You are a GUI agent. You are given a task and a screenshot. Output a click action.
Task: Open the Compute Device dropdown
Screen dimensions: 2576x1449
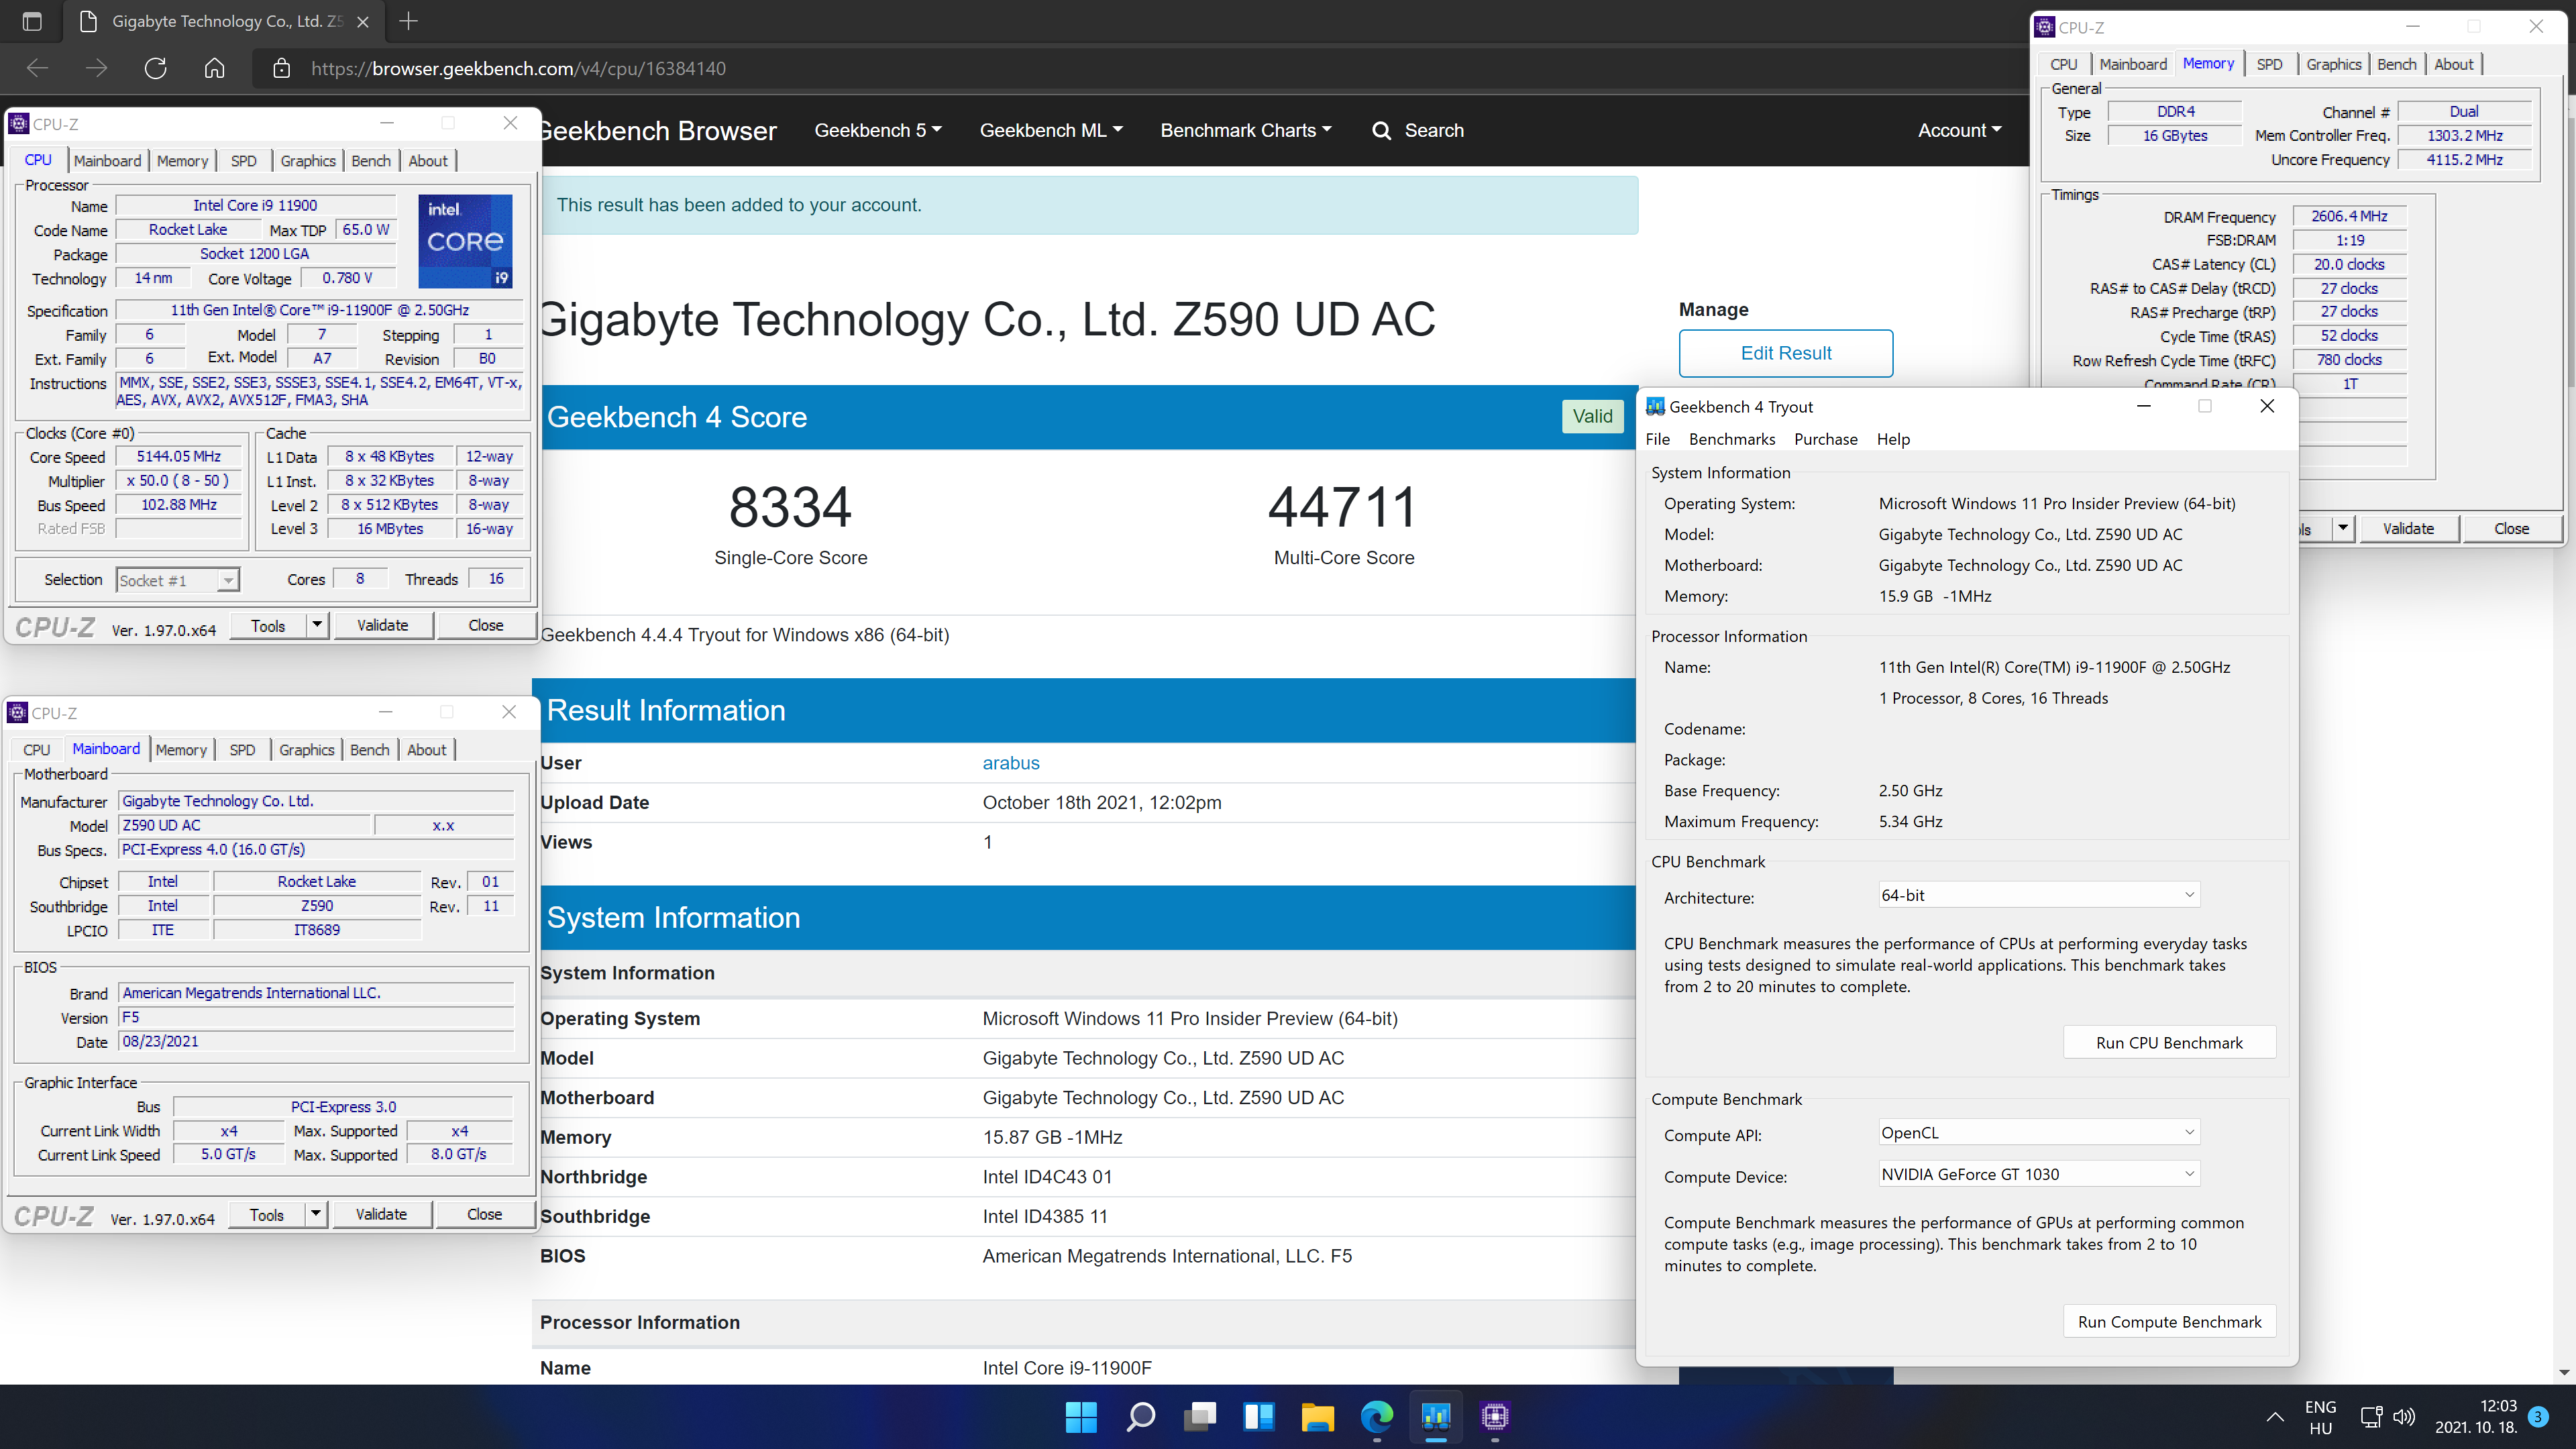pos(2038,1174)
